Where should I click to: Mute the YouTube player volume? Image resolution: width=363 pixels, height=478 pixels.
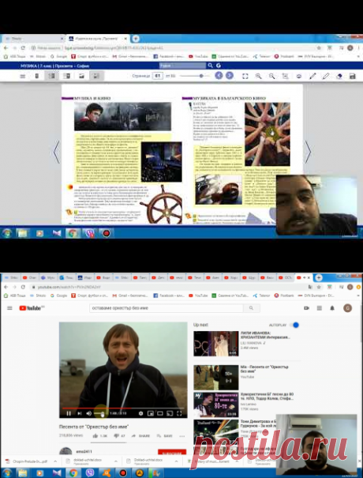point(89,413)
